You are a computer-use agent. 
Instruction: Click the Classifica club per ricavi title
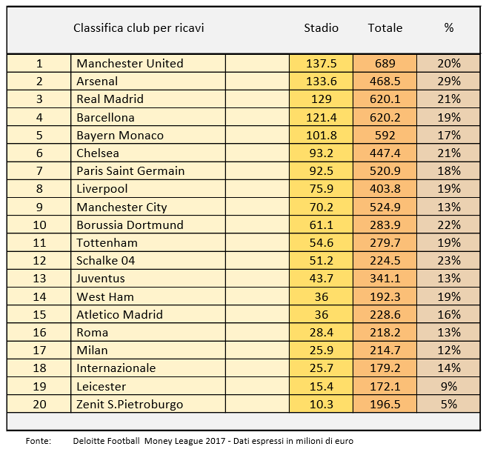point(139,28)
